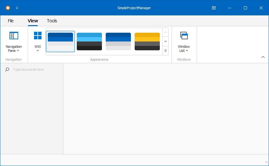
Task: Click the gallery scroll down arrow
Action: [x=165, y=41]
